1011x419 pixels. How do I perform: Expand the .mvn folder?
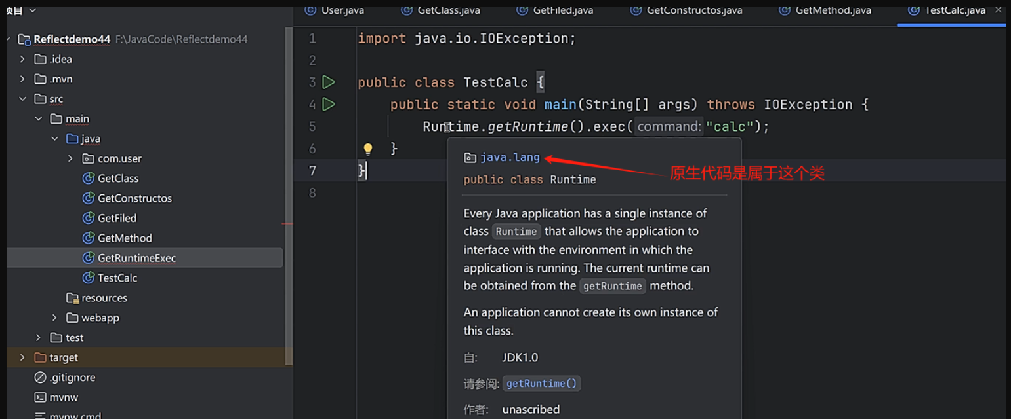point(22,79)
